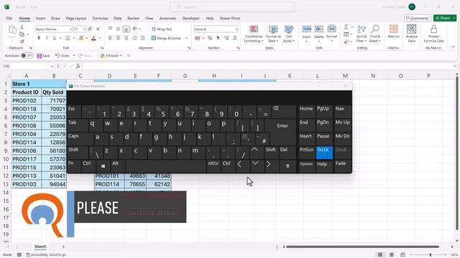
Task: Open the File menu
Action: coord(9,18)
